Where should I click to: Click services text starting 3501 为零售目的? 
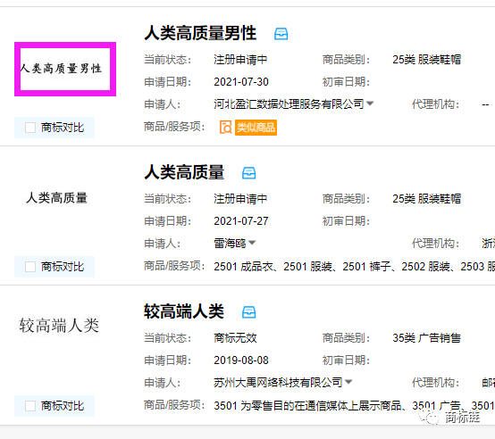point(354,406)
